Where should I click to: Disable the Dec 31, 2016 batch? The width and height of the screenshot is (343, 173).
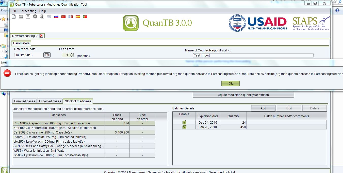click(x=184, y=122)
